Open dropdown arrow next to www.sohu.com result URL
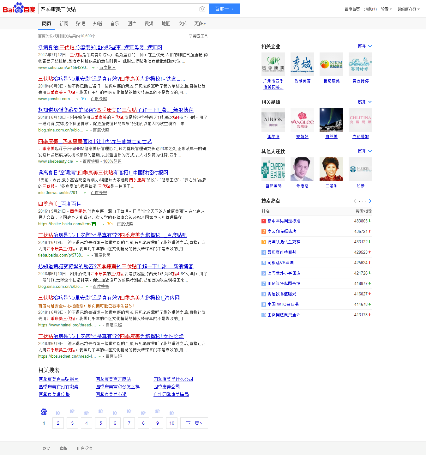 93,68
